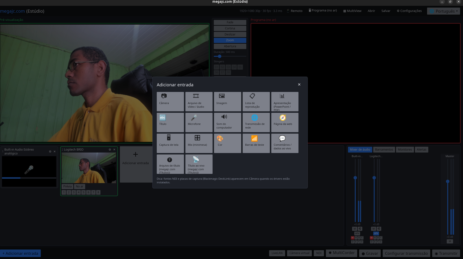Click the plus Adicionar entrada tile

pyautogui.click(x=135, y=164)
